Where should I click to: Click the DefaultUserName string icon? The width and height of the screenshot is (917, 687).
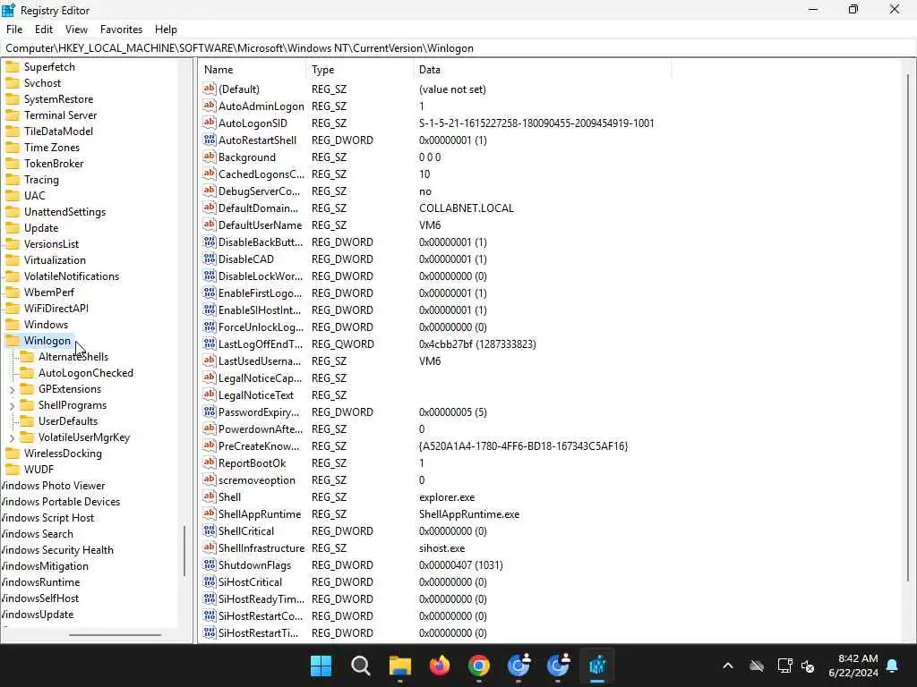[x=210, y=225]
